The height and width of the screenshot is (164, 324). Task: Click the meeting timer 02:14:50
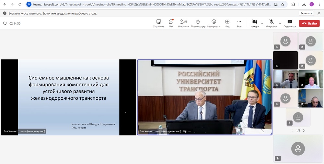point(15,24)
